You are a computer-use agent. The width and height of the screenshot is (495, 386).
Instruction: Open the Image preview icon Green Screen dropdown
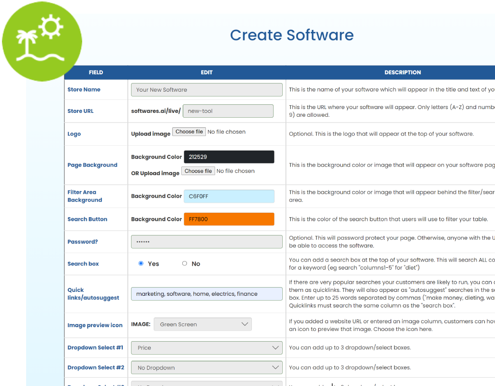(203, 324)
